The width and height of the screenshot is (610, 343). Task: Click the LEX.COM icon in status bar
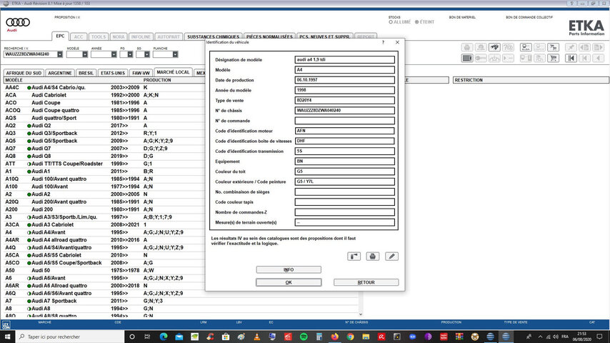coord(6,324)
